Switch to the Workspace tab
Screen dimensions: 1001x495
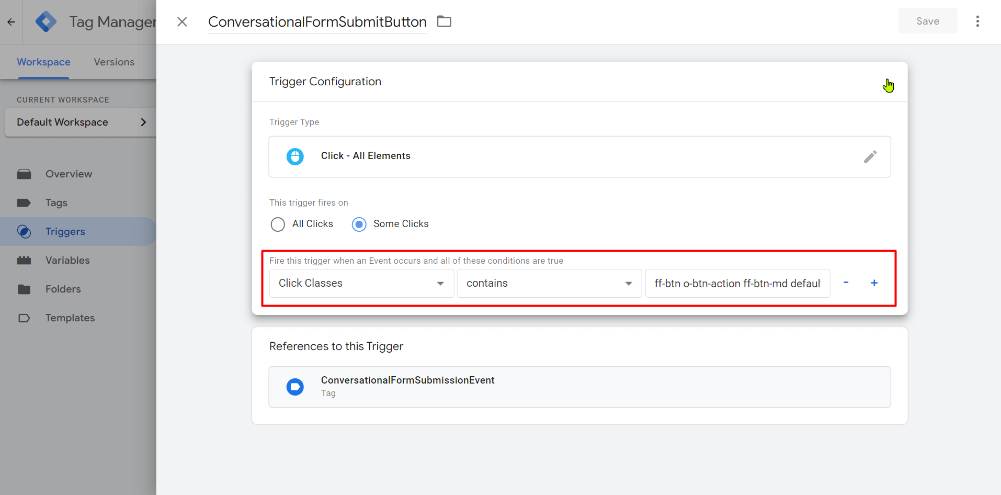click(x=43, y=62)
